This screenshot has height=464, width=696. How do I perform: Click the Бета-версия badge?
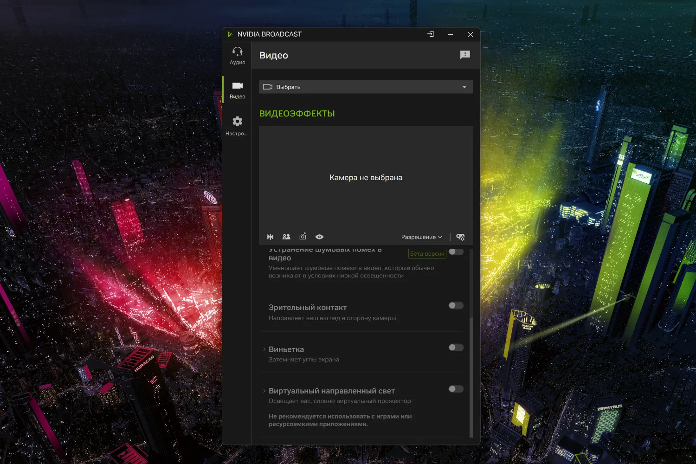coord(427,253)
